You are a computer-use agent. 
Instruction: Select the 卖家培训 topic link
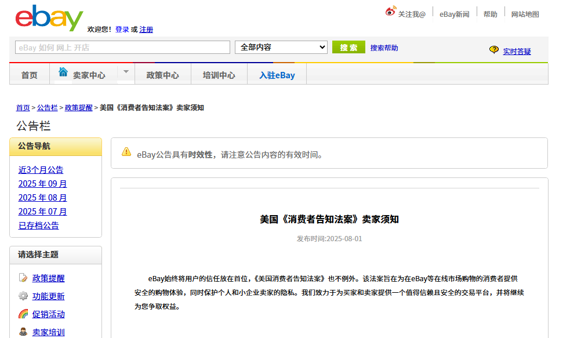(x=48, y=332)
